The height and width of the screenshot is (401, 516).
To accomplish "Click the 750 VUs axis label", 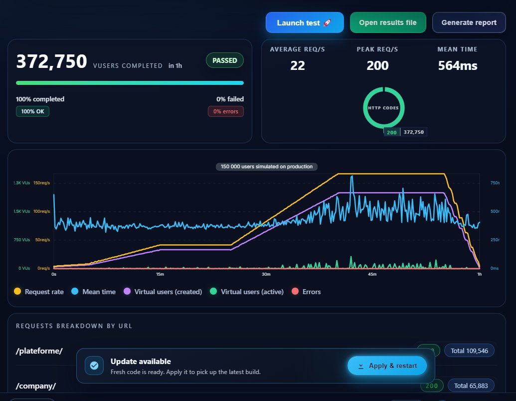I will (22, 240).
